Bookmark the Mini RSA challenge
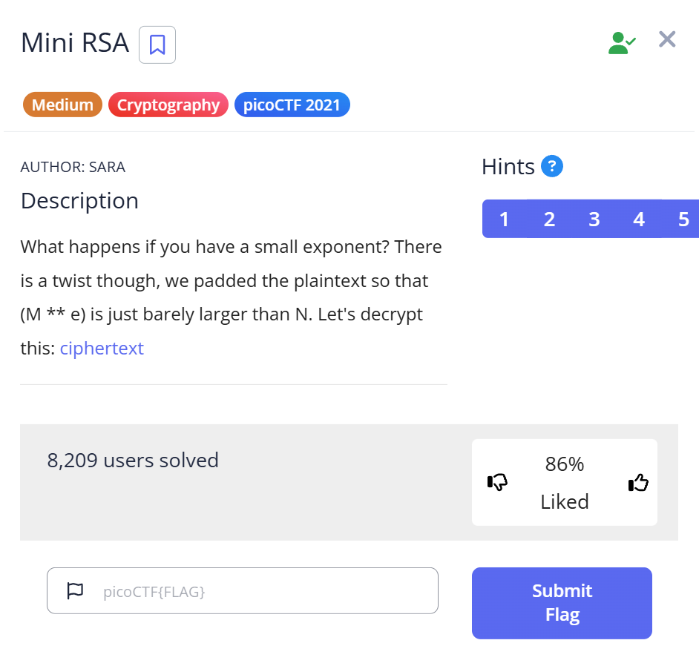This screenshot has height=666, width=699. (157, 44)
